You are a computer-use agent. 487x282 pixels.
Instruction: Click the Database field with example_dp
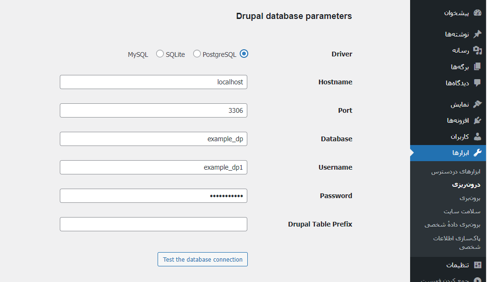coord(153,139)
